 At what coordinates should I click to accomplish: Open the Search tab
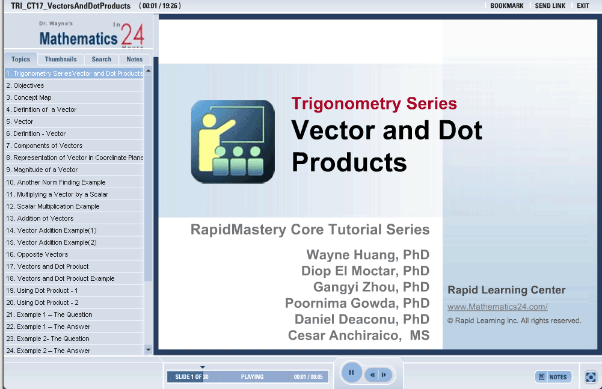(x=102, y=59)
